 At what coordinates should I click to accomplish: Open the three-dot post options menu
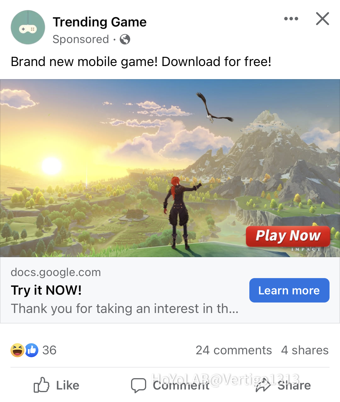coord(291,19)
